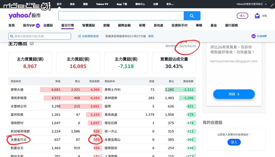Expand the 更多... menu in top bar
275x157 pixels.
click(170, 4)
